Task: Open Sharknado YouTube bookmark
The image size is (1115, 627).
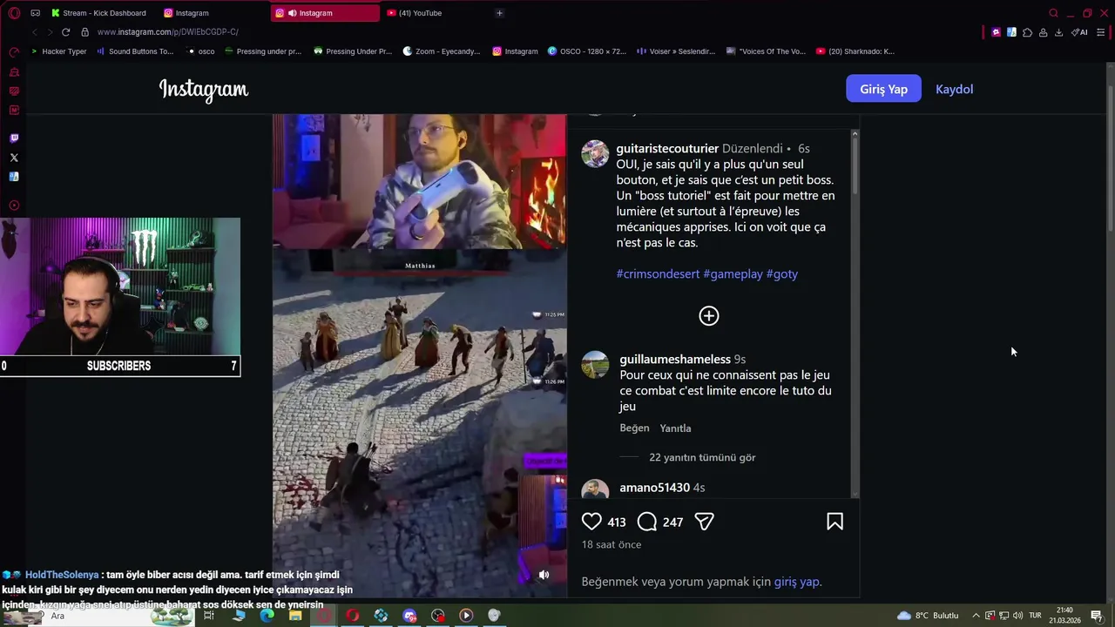Action: coord(855,51)
